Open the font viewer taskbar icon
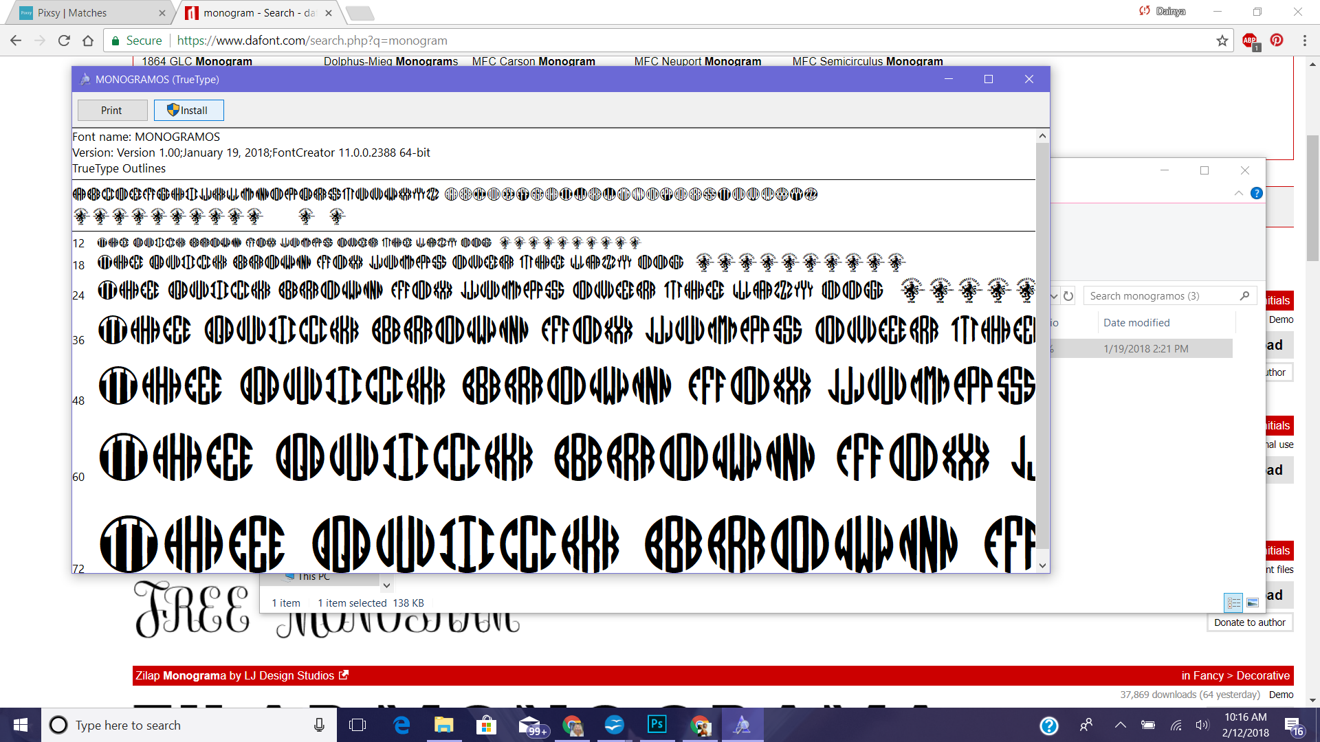The height and width of the screenshot is (742, 1320). pyautogui.click(x=742, y=725)
